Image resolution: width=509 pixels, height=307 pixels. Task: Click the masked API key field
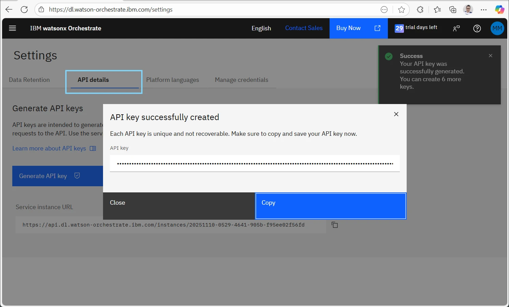[254, 163]
